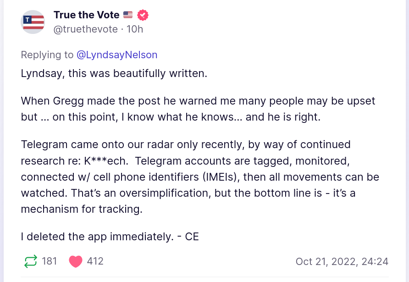This screenshot has width=409, height=282.
Task: Click the paragraph starting "Telegram came onto"
Action: click(x=200, y=177)
